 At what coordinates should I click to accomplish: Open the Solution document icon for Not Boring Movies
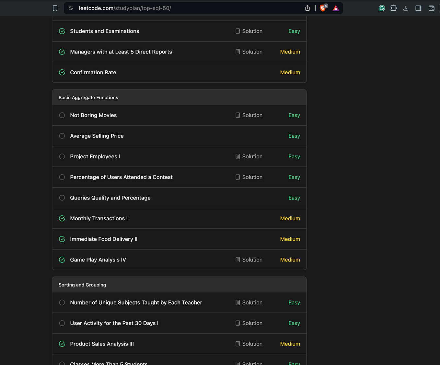pyautogui.click(x=238, y=115)
